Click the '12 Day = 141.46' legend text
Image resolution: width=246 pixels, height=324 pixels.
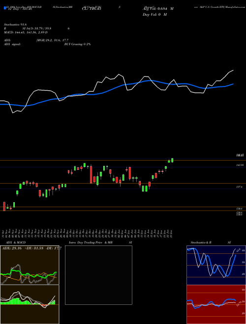(x=19, y=9)
